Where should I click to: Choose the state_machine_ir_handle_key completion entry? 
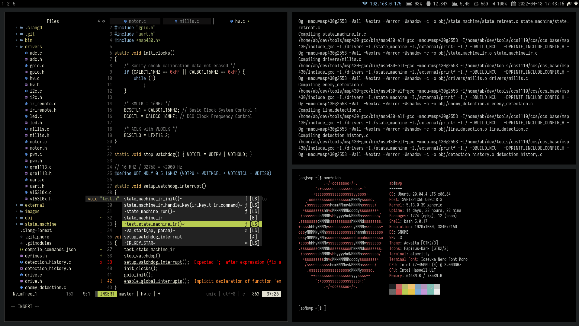[191, 205]
